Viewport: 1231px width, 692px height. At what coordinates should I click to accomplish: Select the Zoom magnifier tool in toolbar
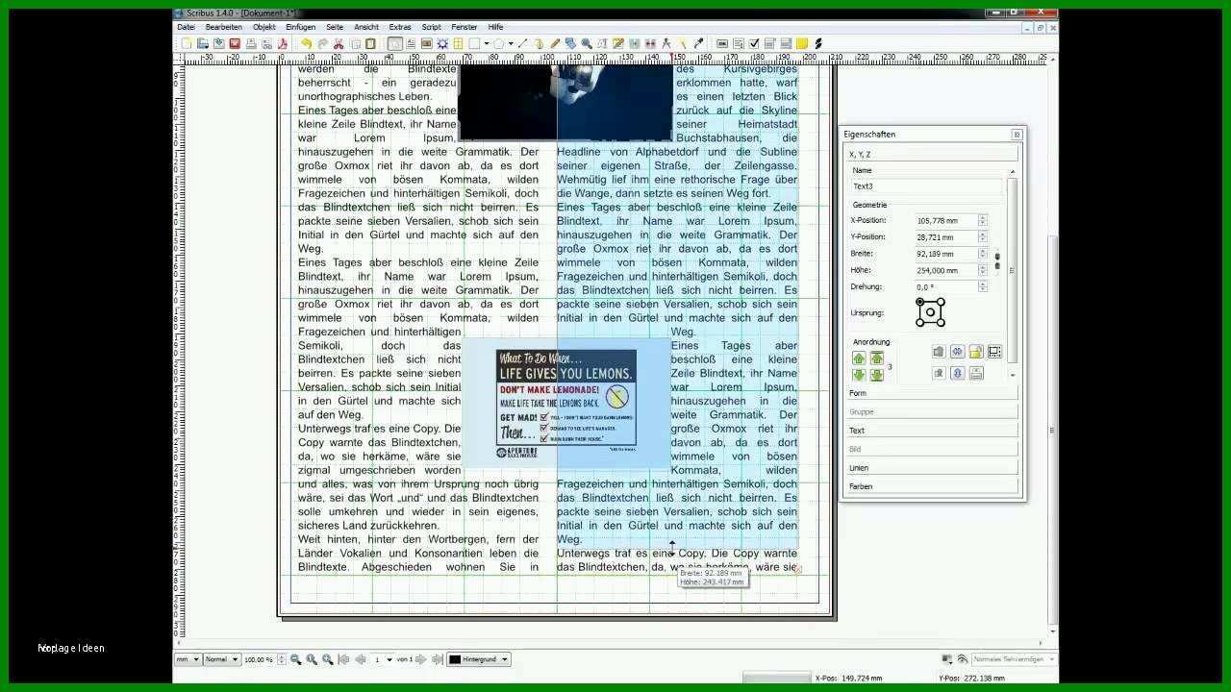click(587, 43)
